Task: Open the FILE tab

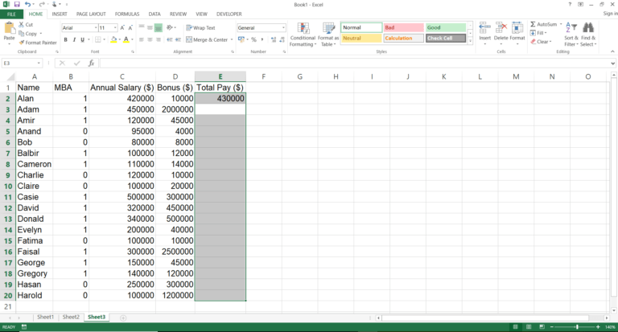Action: pos(11,14)
